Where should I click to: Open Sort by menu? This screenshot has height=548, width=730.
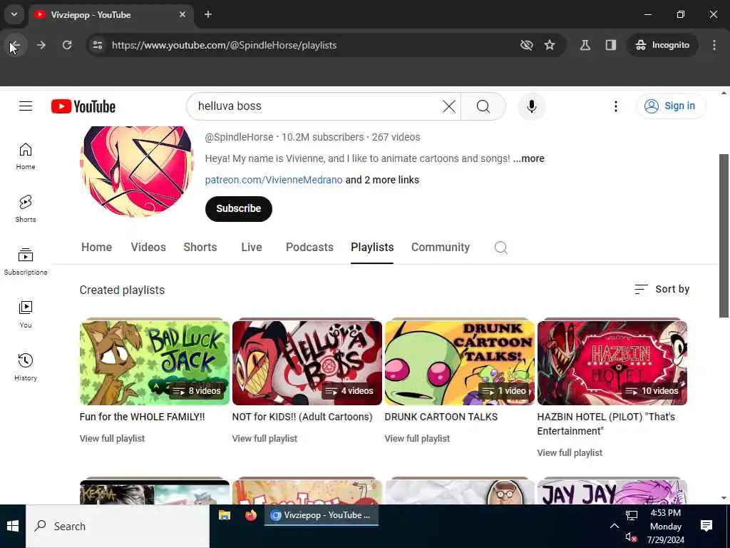662,290
